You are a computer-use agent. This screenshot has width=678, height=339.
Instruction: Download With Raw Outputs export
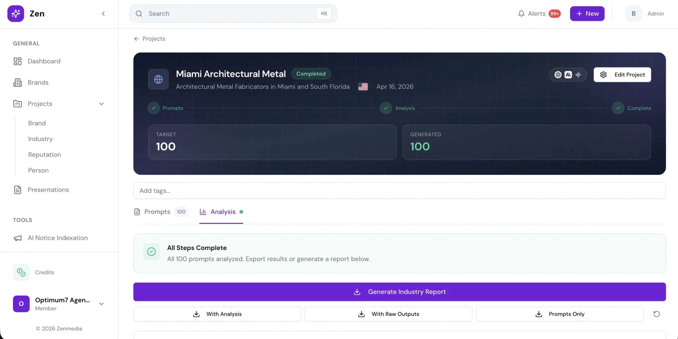pos(388,314)
